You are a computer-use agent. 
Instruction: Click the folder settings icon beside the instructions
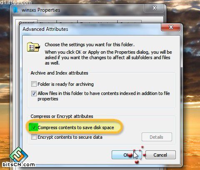pos(33,47)
